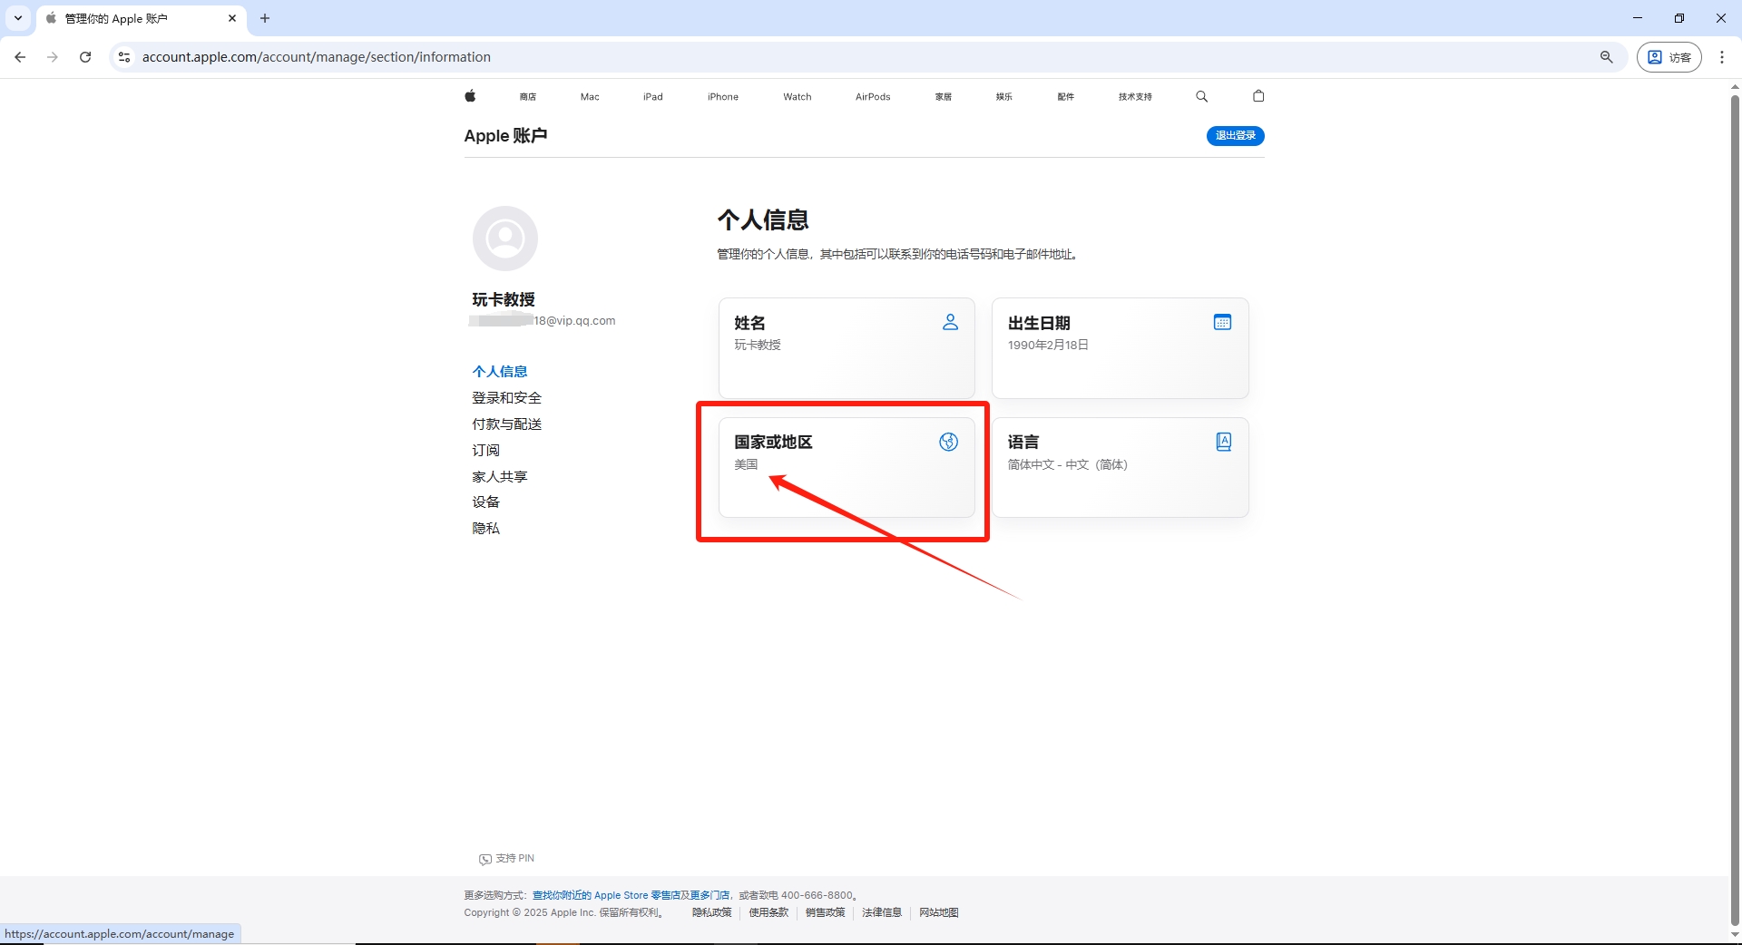Open 付款与配送 in the sidebar
Viewport: 1742px width, 945px height.
pos(506,424)
